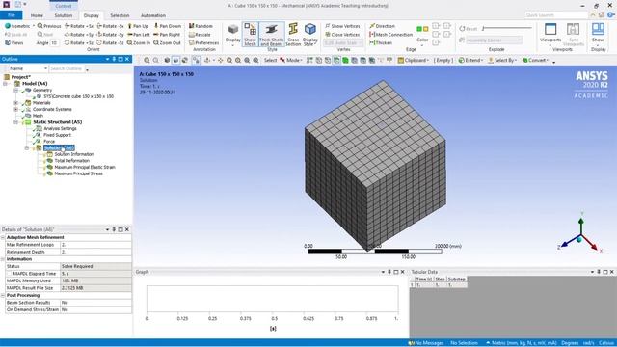Click Select By toolbar button
617x347 pixels.
click(502, 60)
